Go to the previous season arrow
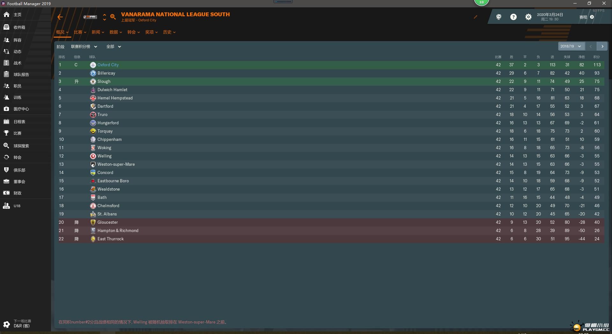Viewport: 612px width, 334px height. click(591, 47)
